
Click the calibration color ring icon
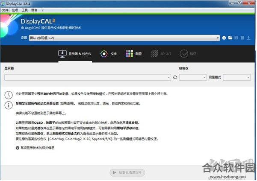pyautogui.click(x=104, y=54)
